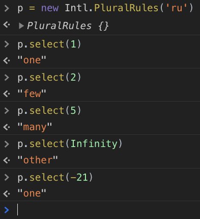The image size is (200, 219).
Task: Click the input chevron beside p.select(-21)
Action: coord(7,177)
